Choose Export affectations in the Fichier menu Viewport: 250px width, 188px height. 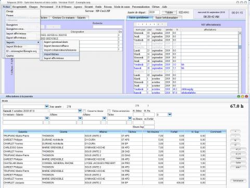click(x=22, y=37)
